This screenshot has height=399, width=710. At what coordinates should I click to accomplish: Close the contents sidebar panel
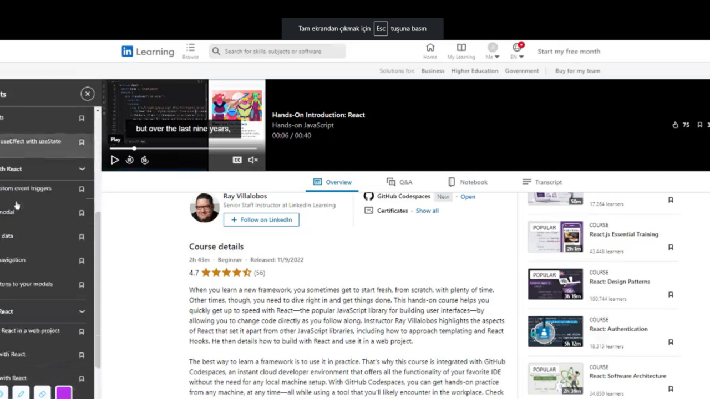tap(87, 94)
